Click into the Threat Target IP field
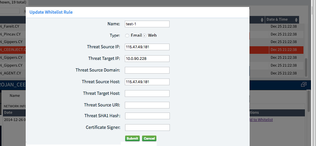Image resolution: width=316 pixels, height=146 pixels. [147, 58]
